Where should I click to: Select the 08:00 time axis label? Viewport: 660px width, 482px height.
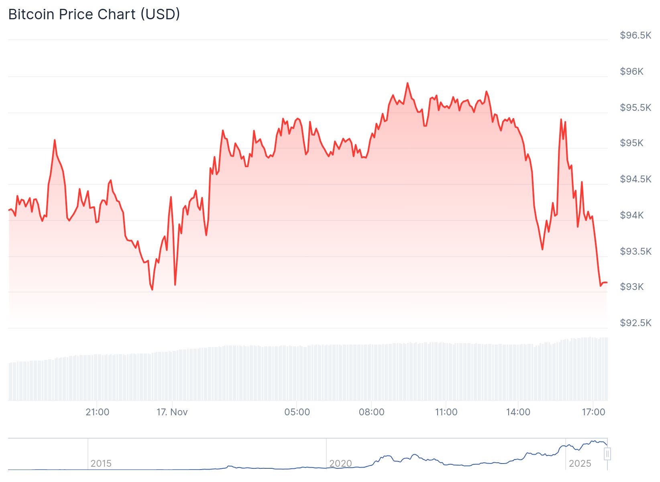[x=372, y=412]
